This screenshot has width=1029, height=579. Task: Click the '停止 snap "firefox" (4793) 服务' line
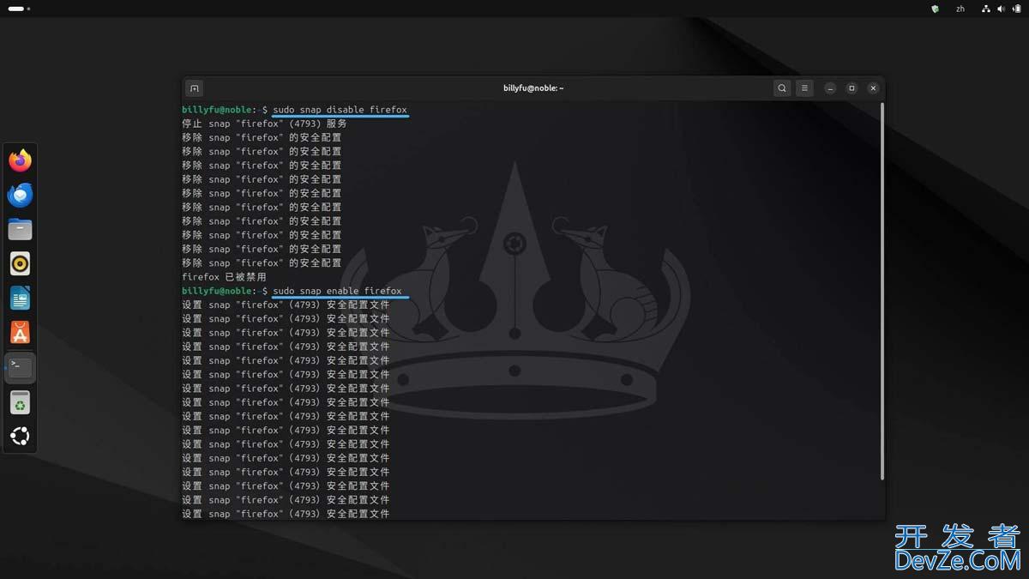pyautogui.click(x=264, y=124)
